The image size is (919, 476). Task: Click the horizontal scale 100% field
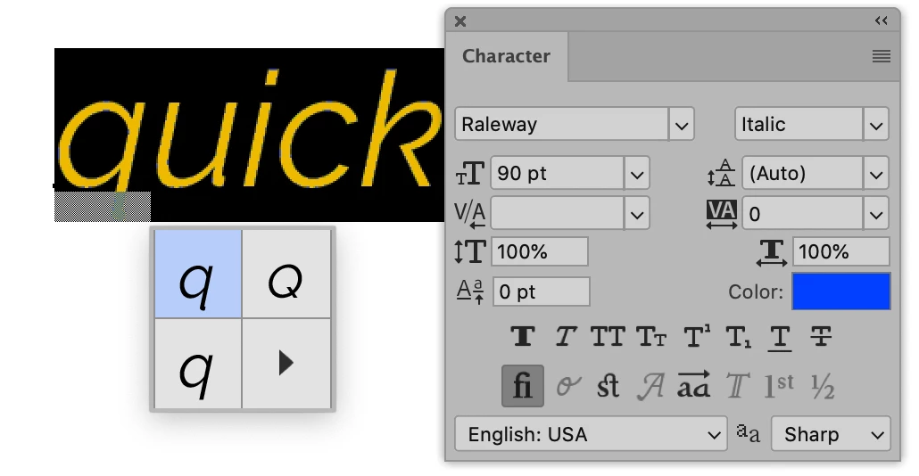(x=841, y=251)
